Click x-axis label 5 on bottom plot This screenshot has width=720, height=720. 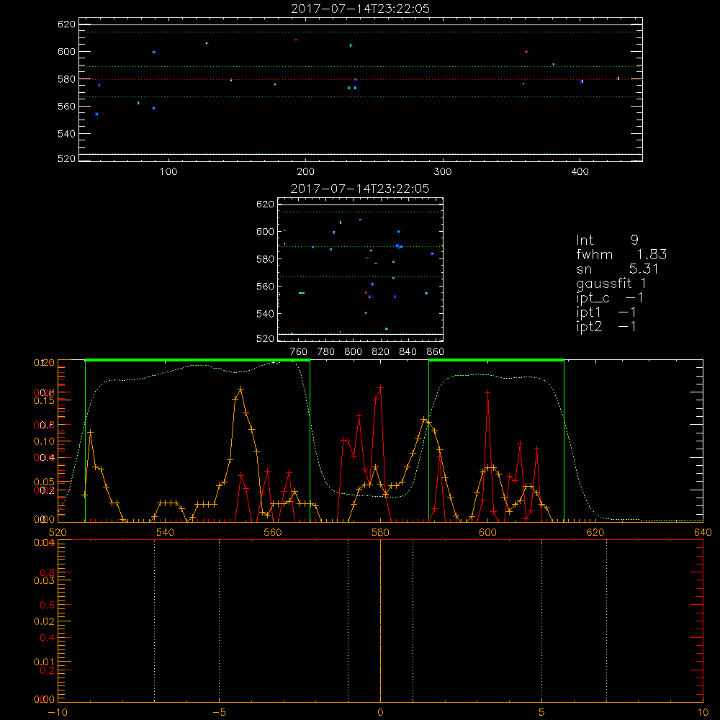[542, 712]
